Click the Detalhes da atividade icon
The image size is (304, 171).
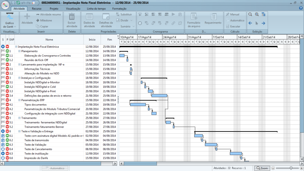[x=106, y=17]
